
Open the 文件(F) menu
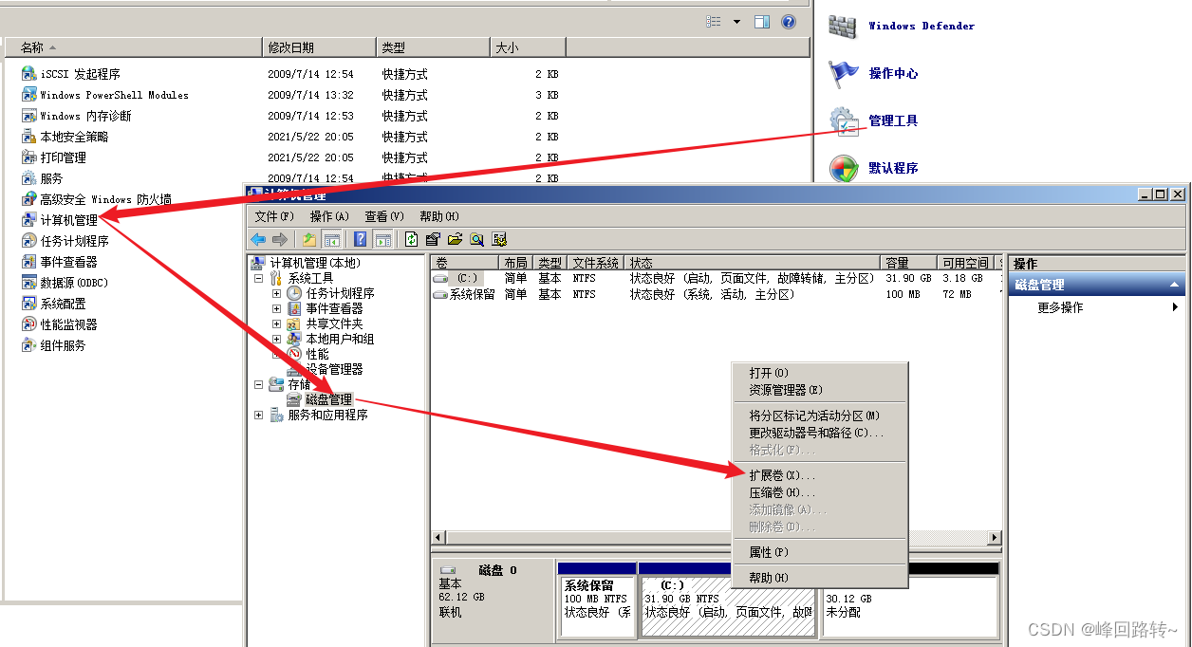coord(274,216)
